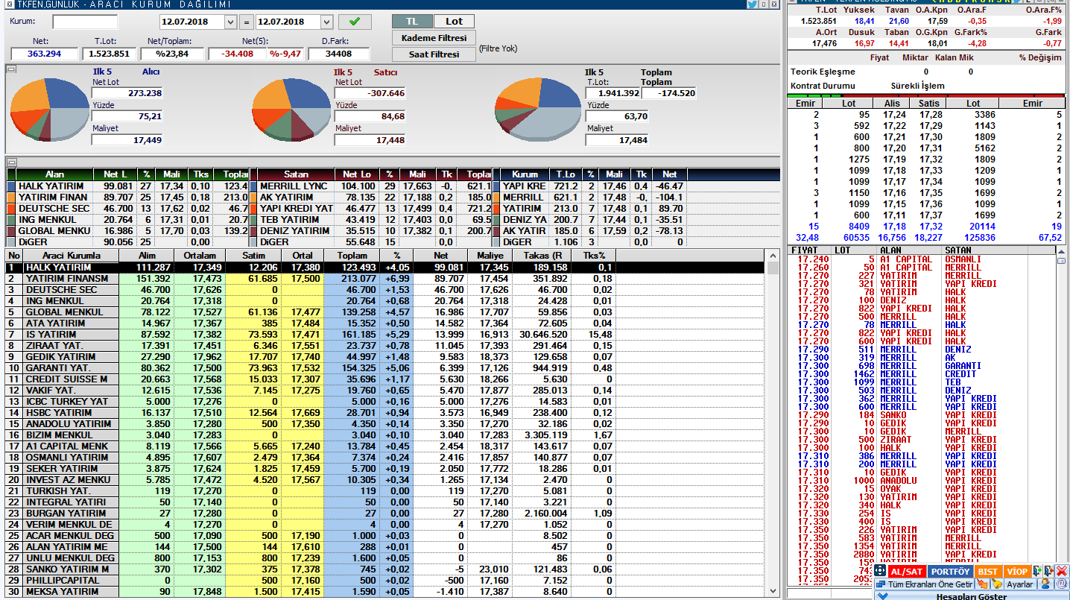Toggle Lot display mode
The height and width of the screenshot is (600, 1070).
(x=454, y=22)
